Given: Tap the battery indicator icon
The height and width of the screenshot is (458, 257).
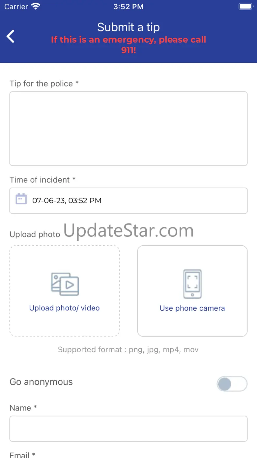Looking at the screenshot, I should point(245,6).
